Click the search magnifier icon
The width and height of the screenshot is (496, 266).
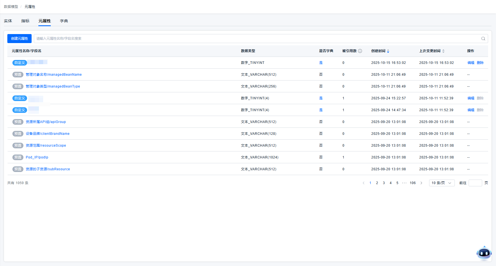[x=483, y=39]
